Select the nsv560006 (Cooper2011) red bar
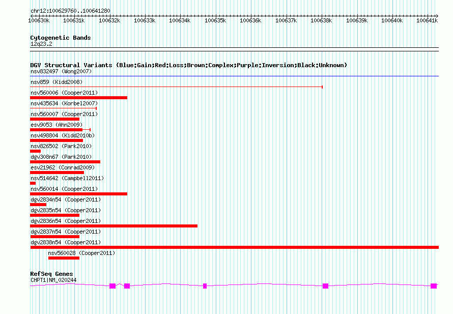Image resolution: width=453 pixels, height=314 pixels. [78, 98]
